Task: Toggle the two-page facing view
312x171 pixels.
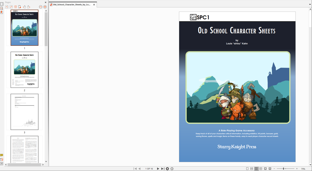Action: 256,169
